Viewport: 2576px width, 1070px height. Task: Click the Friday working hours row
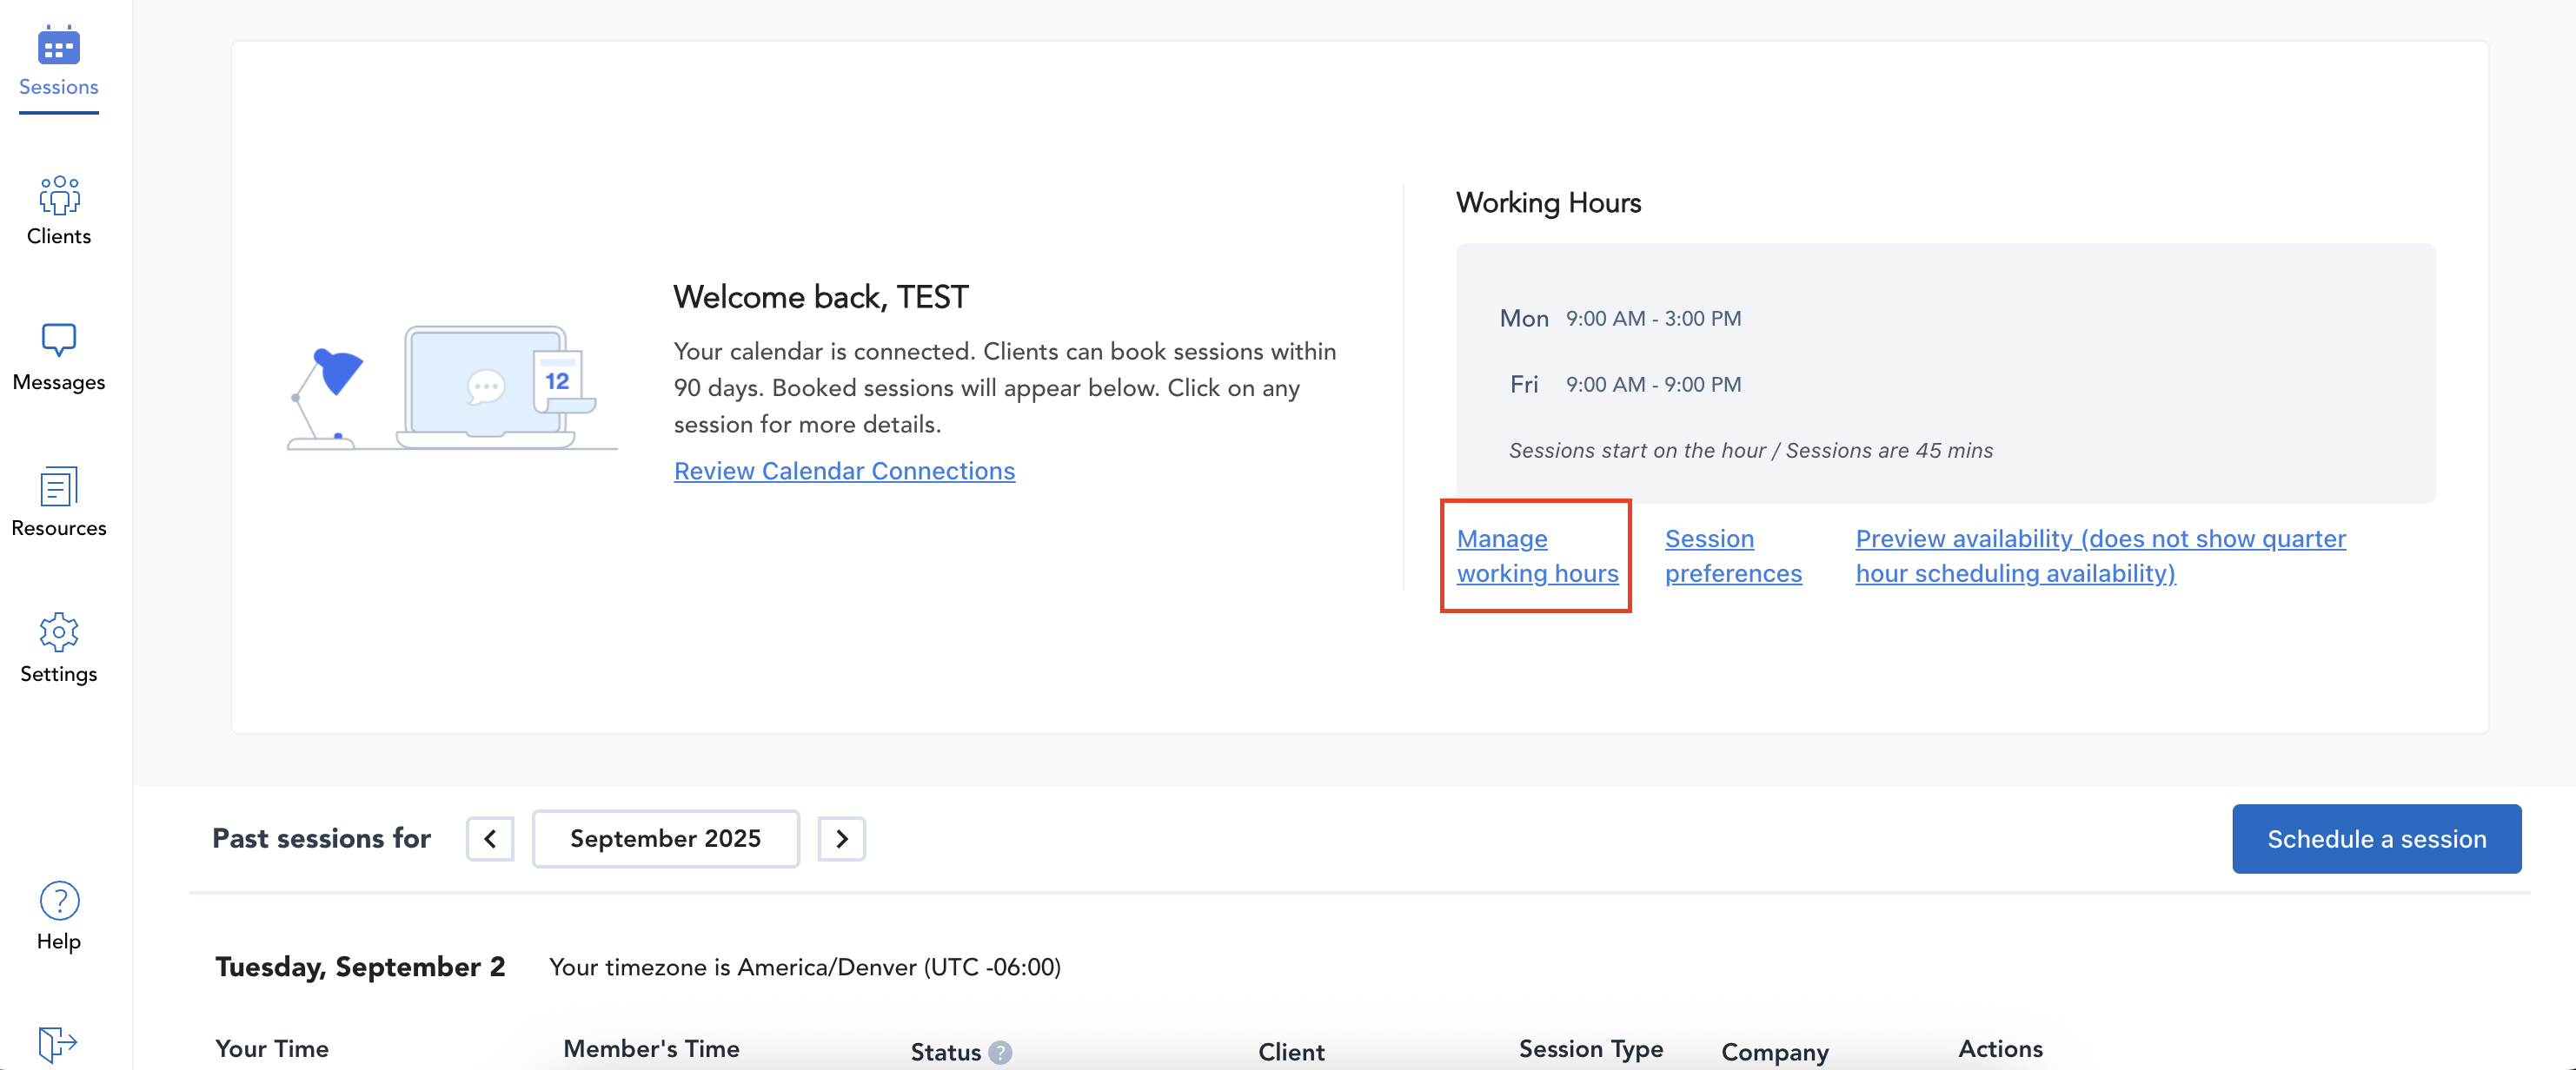coord(1624,385)
